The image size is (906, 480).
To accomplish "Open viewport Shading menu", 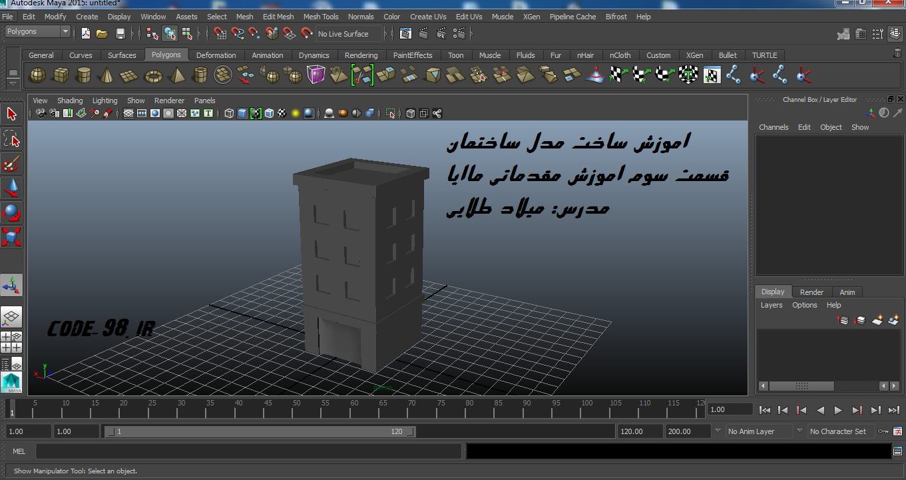I will pyautogui.click(x=70, y=101).
